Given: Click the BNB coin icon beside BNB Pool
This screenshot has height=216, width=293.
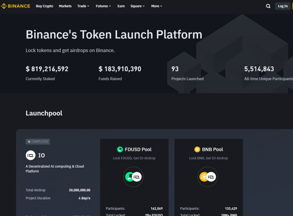Looking at the screenshot, I should pos(197,149).
